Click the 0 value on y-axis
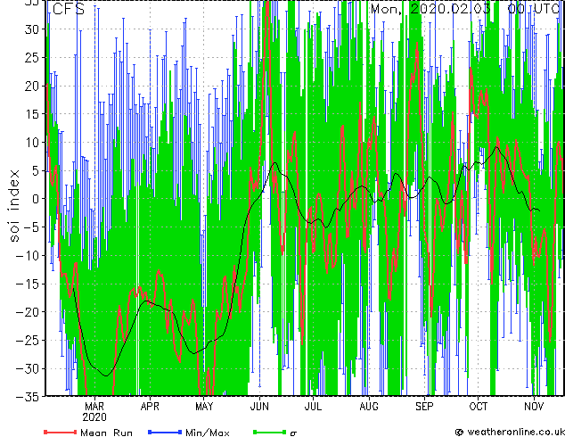565x437 pixels. 35,199
